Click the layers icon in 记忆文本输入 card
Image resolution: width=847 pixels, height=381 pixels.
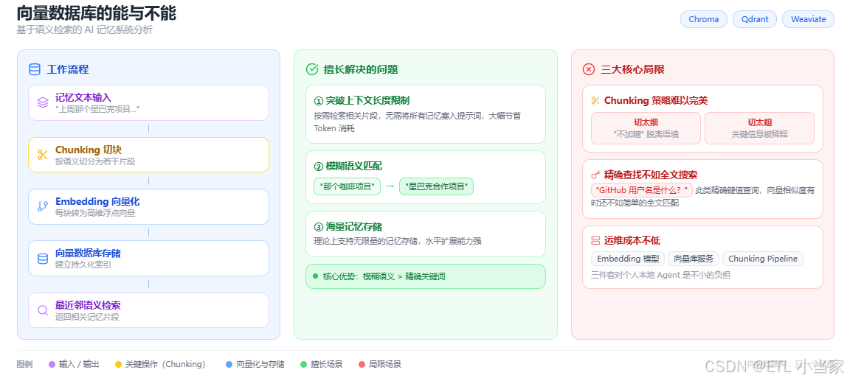pyautogui.click(x=43, y=102)
